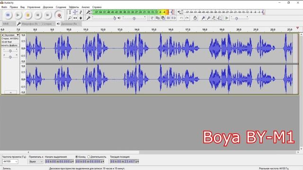The image size is (303, 170).
Task: Close the audio track with X button
Action: (x=2, y=35)
